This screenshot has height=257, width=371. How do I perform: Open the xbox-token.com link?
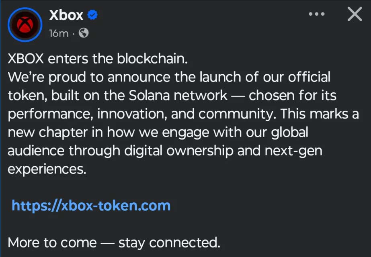tap(91, 206)
